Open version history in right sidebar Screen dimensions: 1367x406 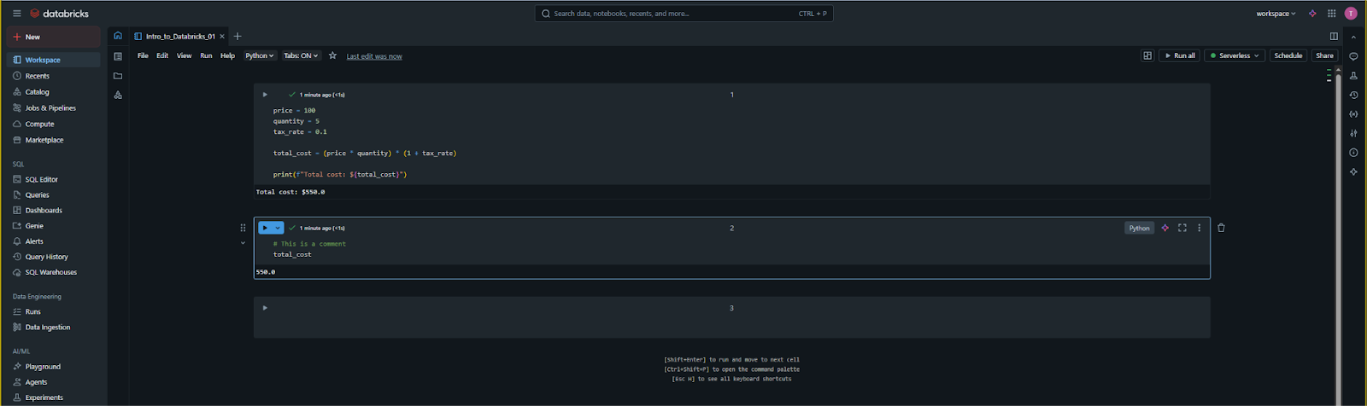tap(1353, 95)
